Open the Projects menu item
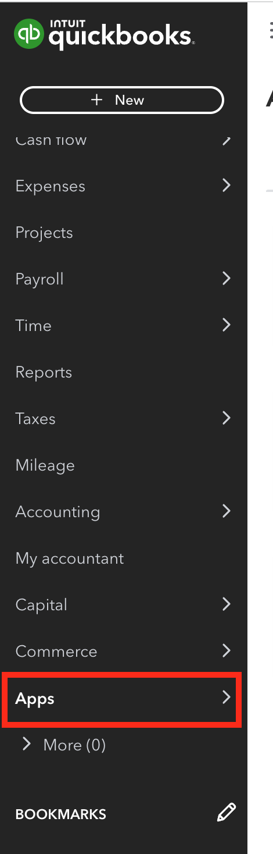Screen dimensions: 273x854 pyautogui.click(x=44, y=233)
